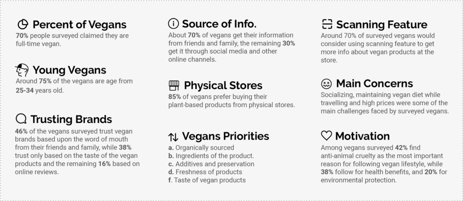Image resolution: width=463 pixels, height=201 pixels.
Task: Click the Main Concerns heading
Action: pos(374,84)
